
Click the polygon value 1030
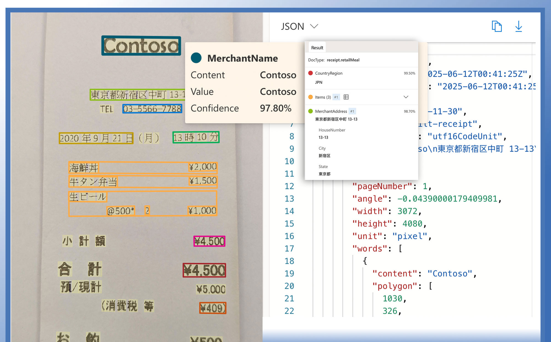(392, 298)
